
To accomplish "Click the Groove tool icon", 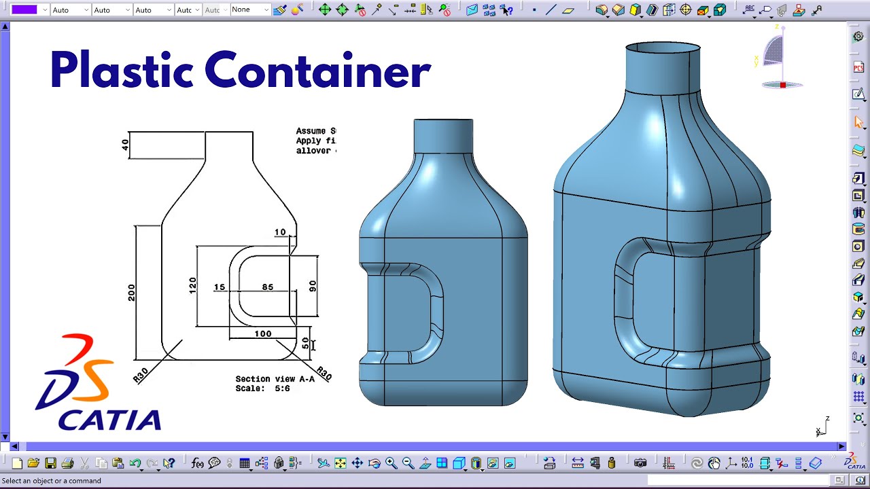I will tap(652, 10).
